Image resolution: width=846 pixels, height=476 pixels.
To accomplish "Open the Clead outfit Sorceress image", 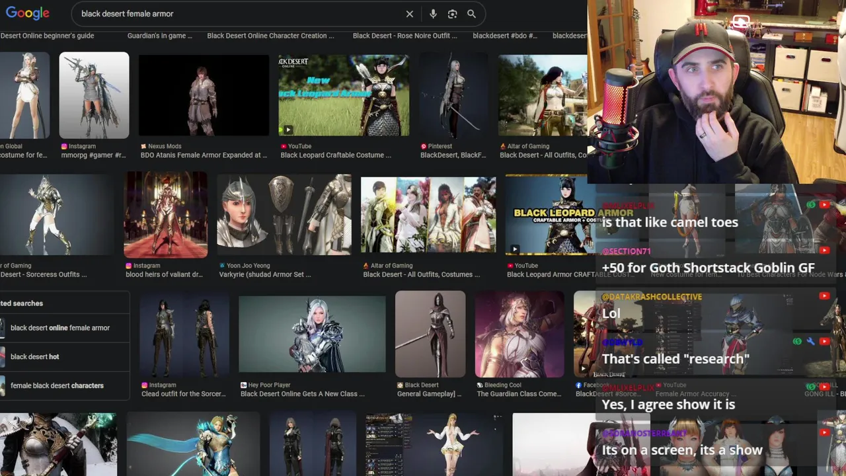I will pos(184,335).
